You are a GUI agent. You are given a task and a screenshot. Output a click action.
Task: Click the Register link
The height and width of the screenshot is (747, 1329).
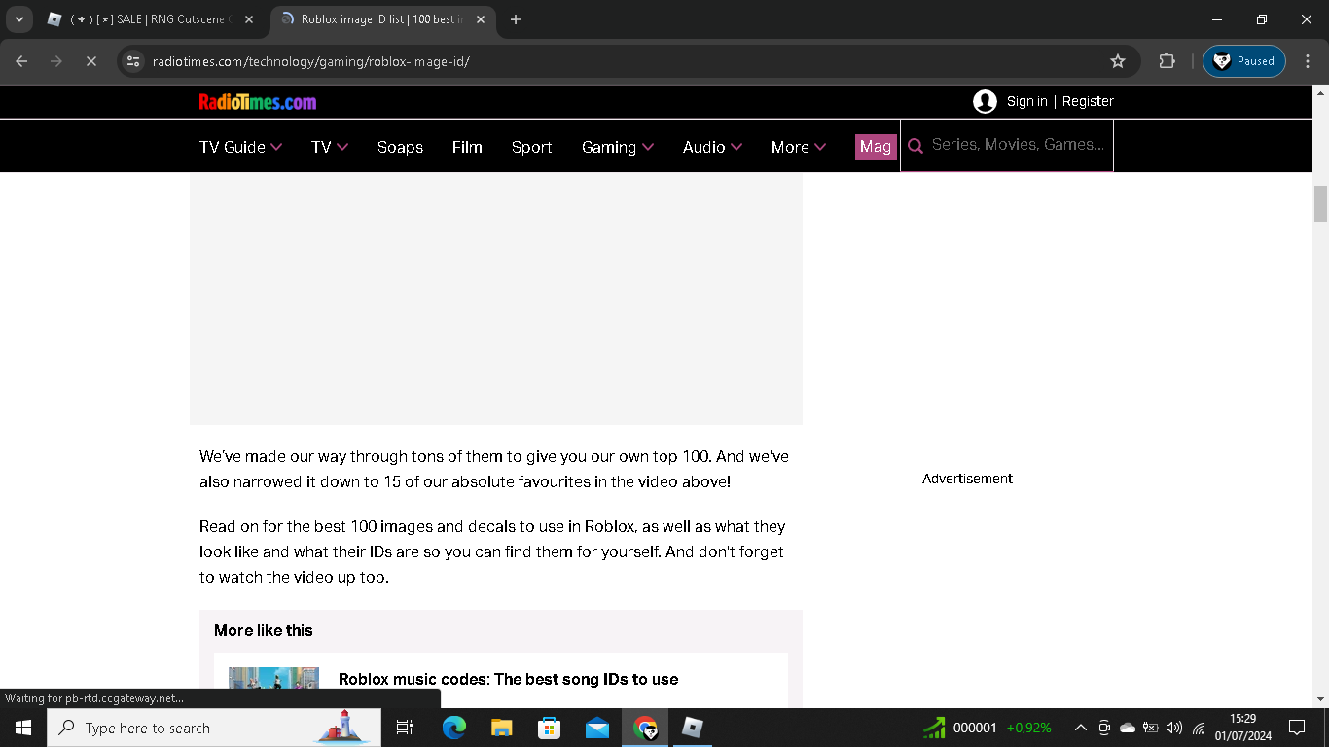click(x=1088, y=101)
